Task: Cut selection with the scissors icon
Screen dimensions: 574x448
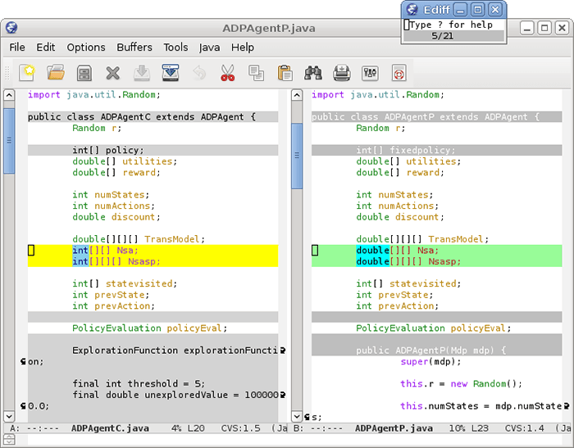Action: point(227,73)
